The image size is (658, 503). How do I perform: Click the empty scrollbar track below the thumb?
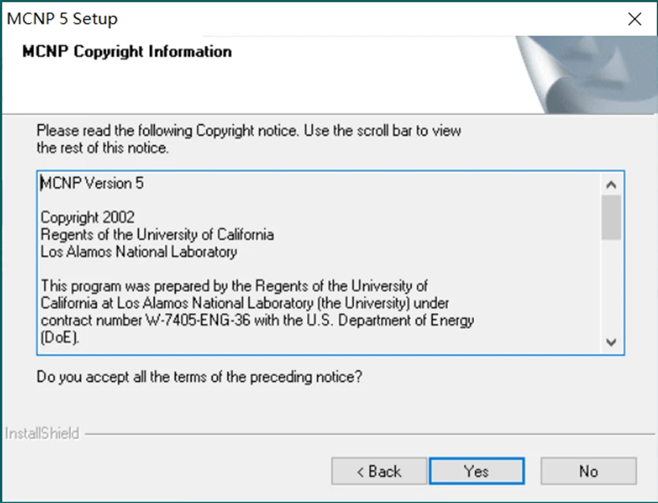click(611, 284)
